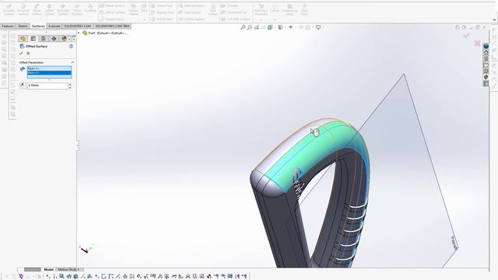Click the Curves ribbon icon
Viewport: 498px width, 280px height.
click(275, 9)
